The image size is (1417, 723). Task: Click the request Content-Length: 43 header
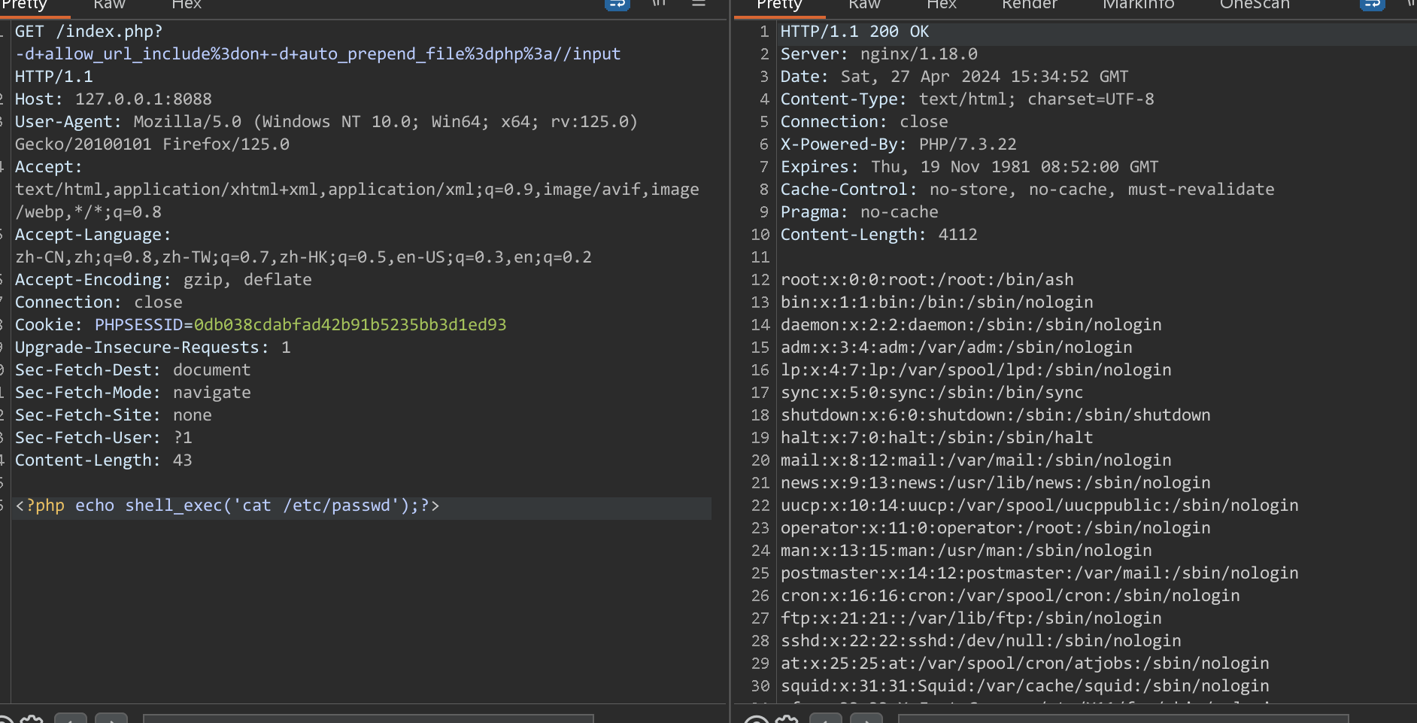[x=104, y=460]
